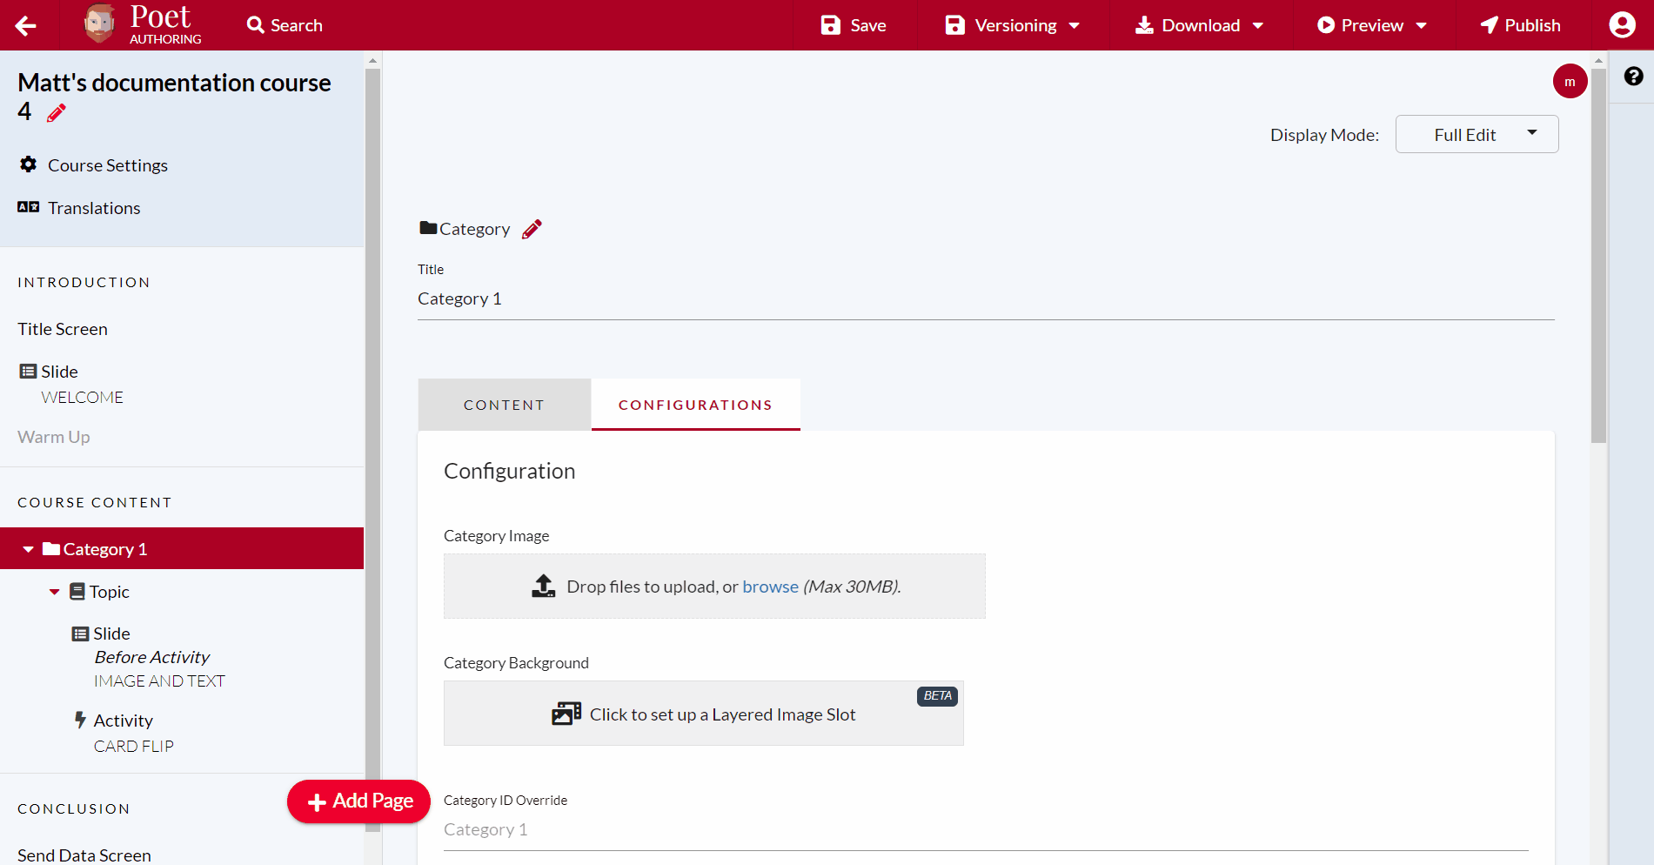Viewport: 1654px width, 865px height.
Task: Open the Display Mode dropdown showing Full Edit
Action: pos(1477,134)
